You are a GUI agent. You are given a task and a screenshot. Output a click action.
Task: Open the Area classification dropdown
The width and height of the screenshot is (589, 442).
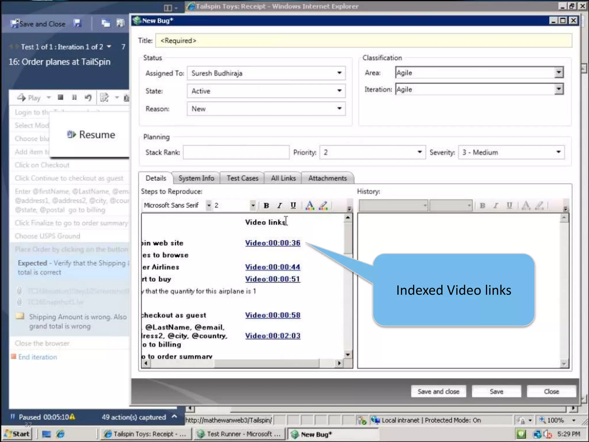tap(559, 73)
